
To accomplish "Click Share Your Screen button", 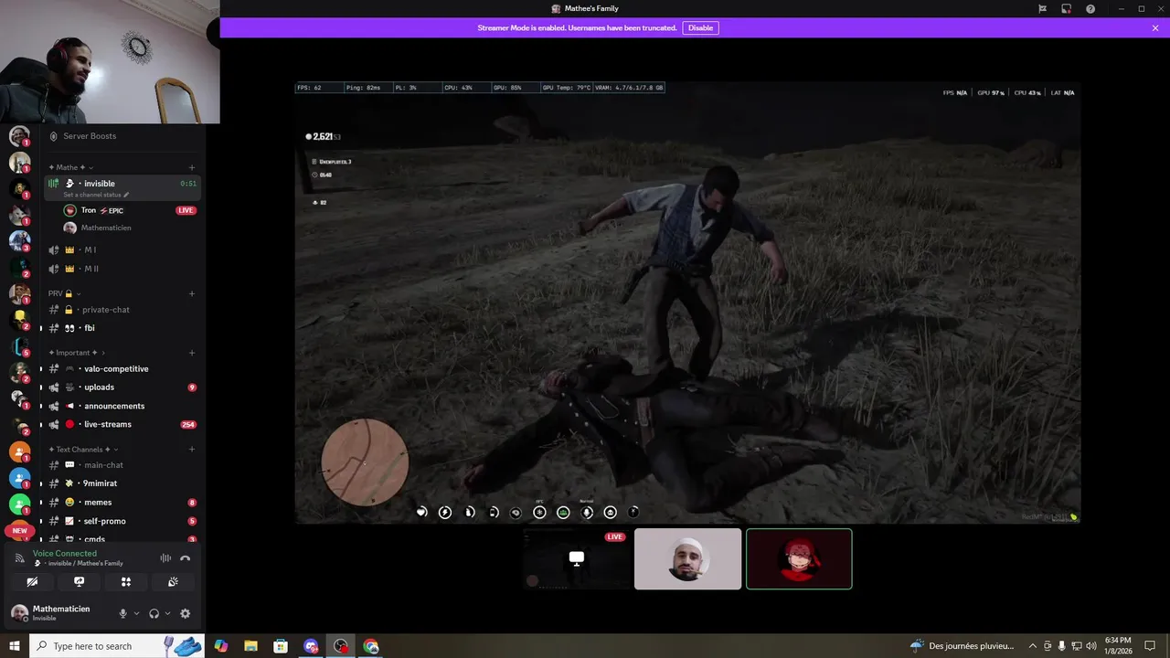I will pyautogui.click(x=79, y=582).
